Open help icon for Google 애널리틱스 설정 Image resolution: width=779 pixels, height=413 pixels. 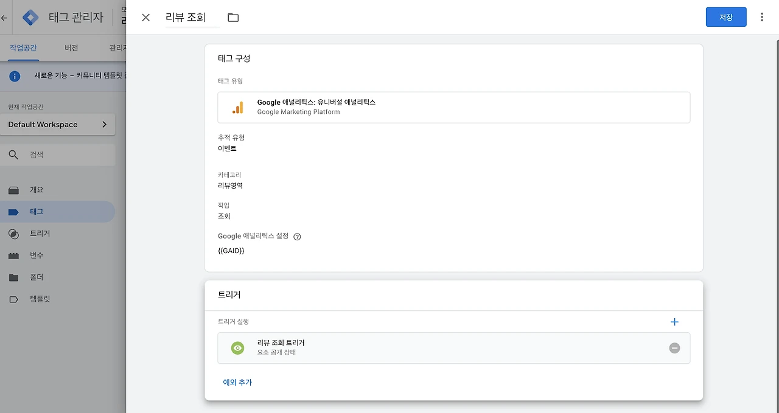[297, 237]
